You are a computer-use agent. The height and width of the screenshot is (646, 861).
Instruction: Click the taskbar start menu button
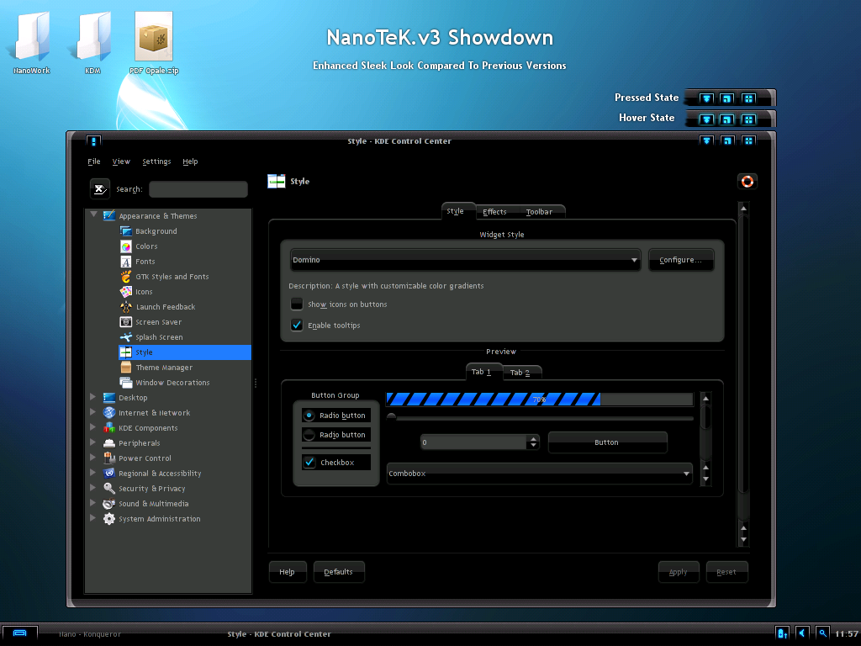(x=20, y=633)
